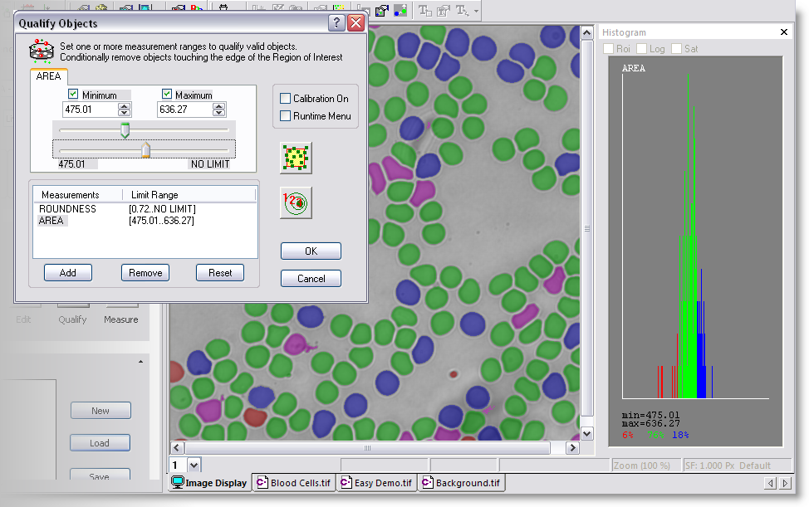Increase the Minimum value with spinner up arrow
This screenshot has height=507, width=809.
[x=125, y=105]
